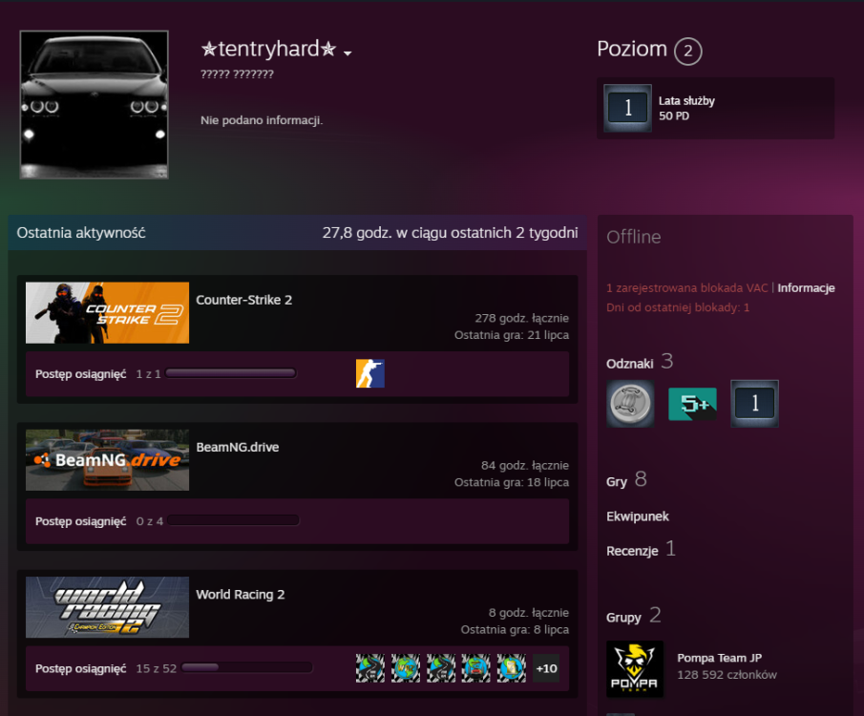The height and width of the screenshot is (716, 864).
Task: Open Postęp osiągnięć for World Racing 2
Action: pyautogui.click(x=81, y=668)
